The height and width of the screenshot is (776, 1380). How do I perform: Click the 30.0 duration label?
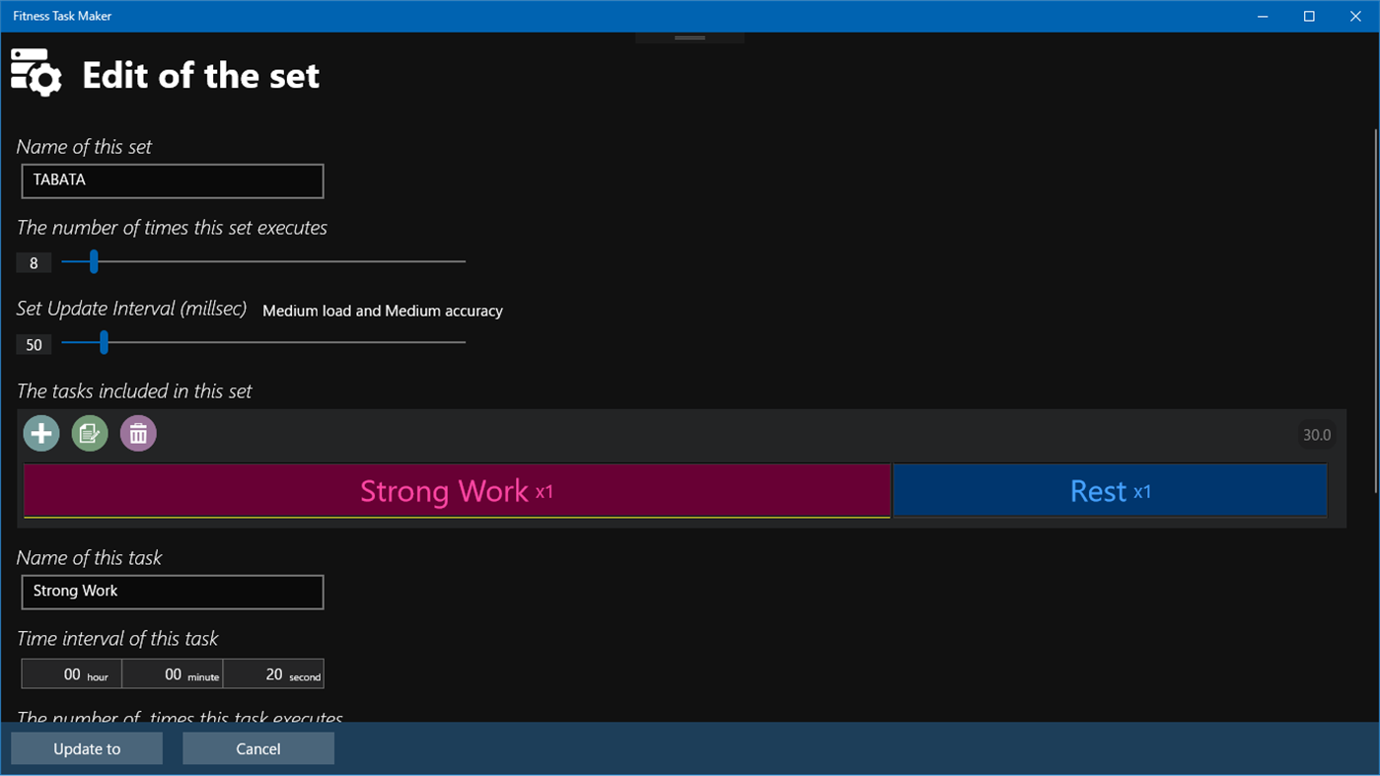tap(1317, 434)
